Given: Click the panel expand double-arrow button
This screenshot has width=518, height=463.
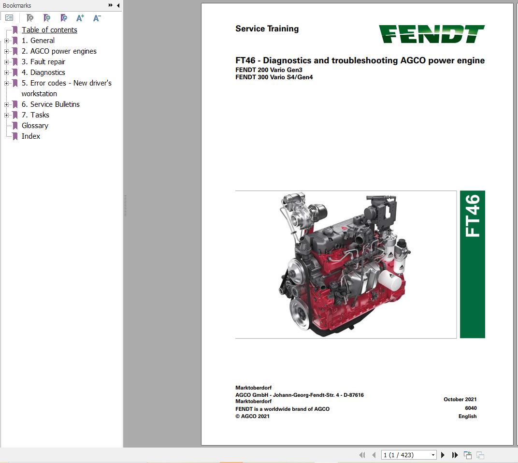Looking at the screenshot, I should tap(111, 5).
